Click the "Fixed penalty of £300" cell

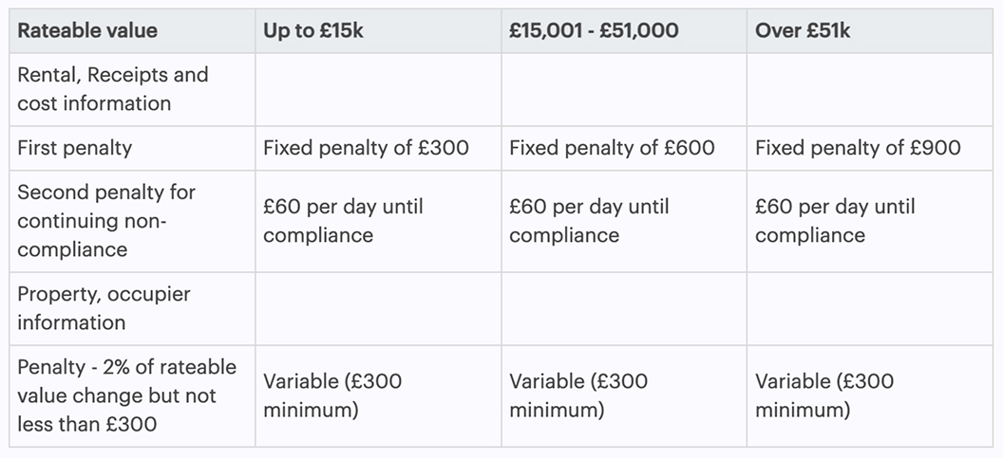[366, 148]
